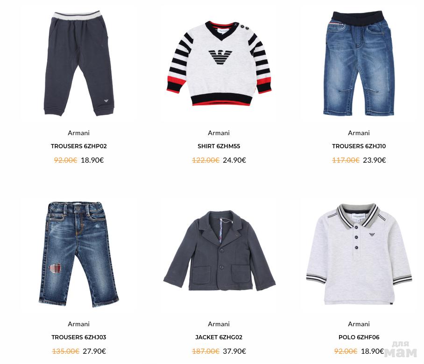Image resolution: width=424 pixels, height=364 pixels.
Task: Open the grey polo shirt product image
Action: click(359, 254)
